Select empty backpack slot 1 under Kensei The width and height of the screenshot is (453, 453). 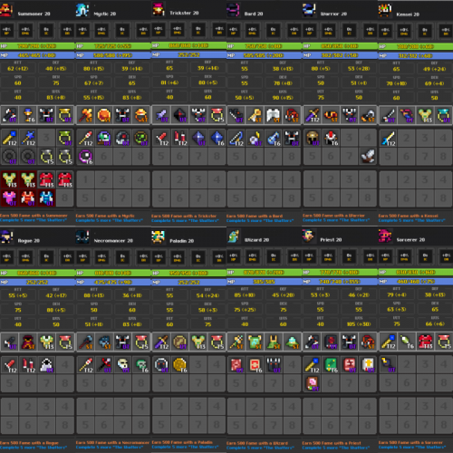coord(388,179)
